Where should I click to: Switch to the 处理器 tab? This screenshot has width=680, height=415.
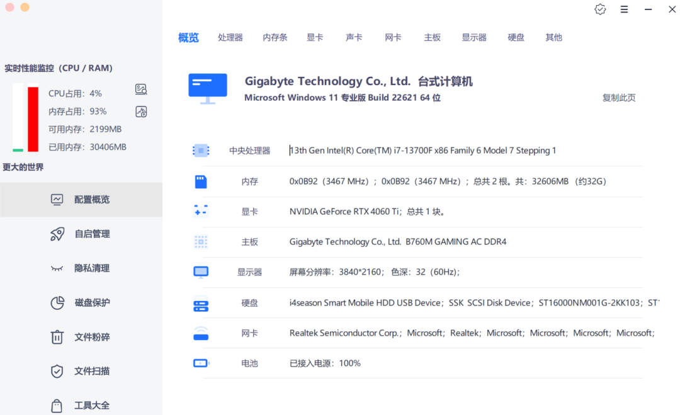(230, 38)
